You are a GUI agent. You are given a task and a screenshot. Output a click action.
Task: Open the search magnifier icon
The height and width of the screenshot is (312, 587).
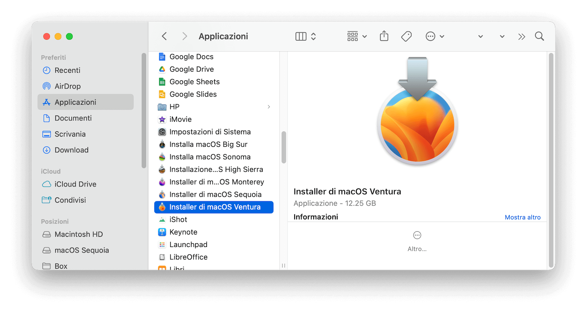pyautogui.click(x=539, y=36)
